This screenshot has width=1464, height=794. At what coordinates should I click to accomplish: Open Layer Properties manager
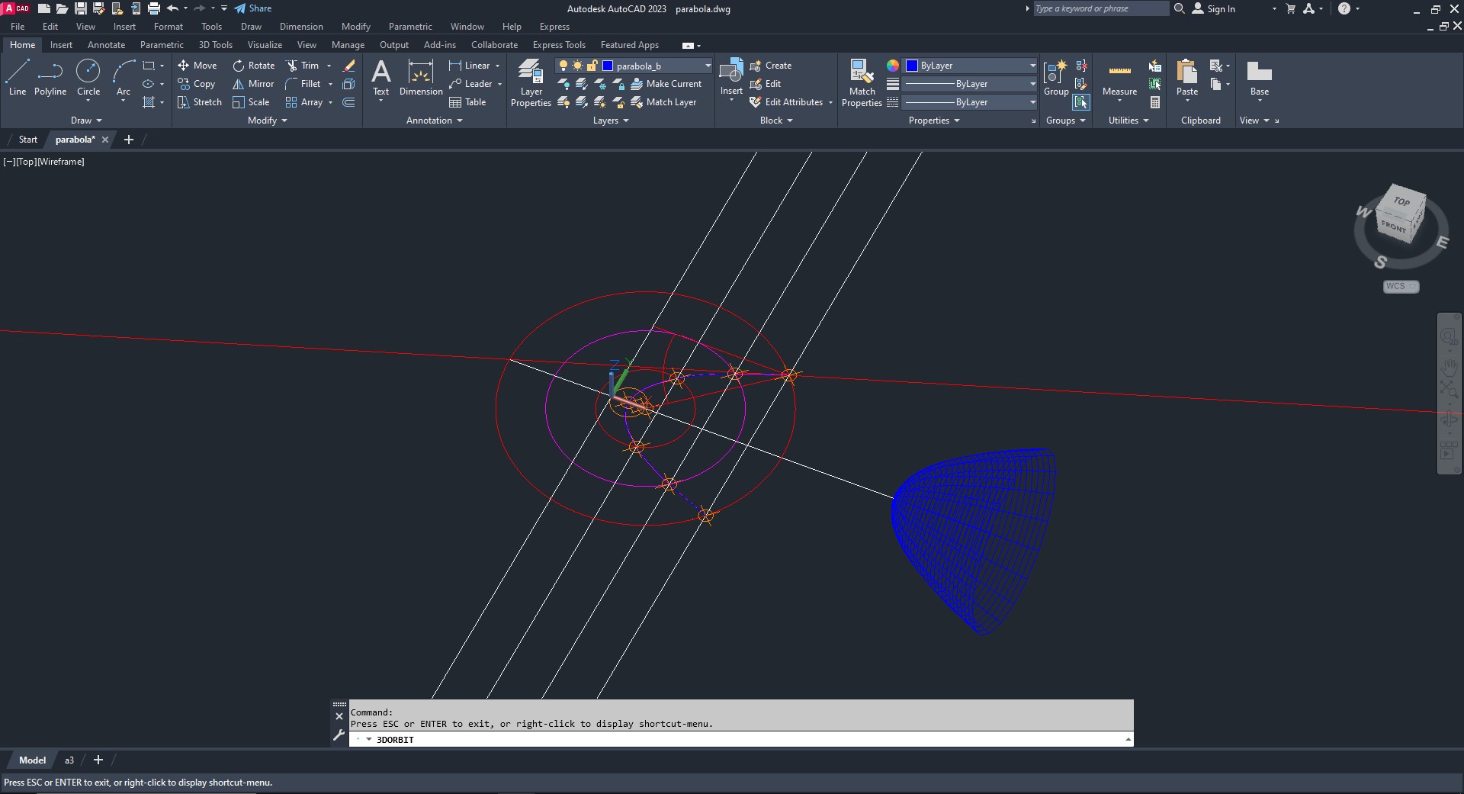(531, 84)
